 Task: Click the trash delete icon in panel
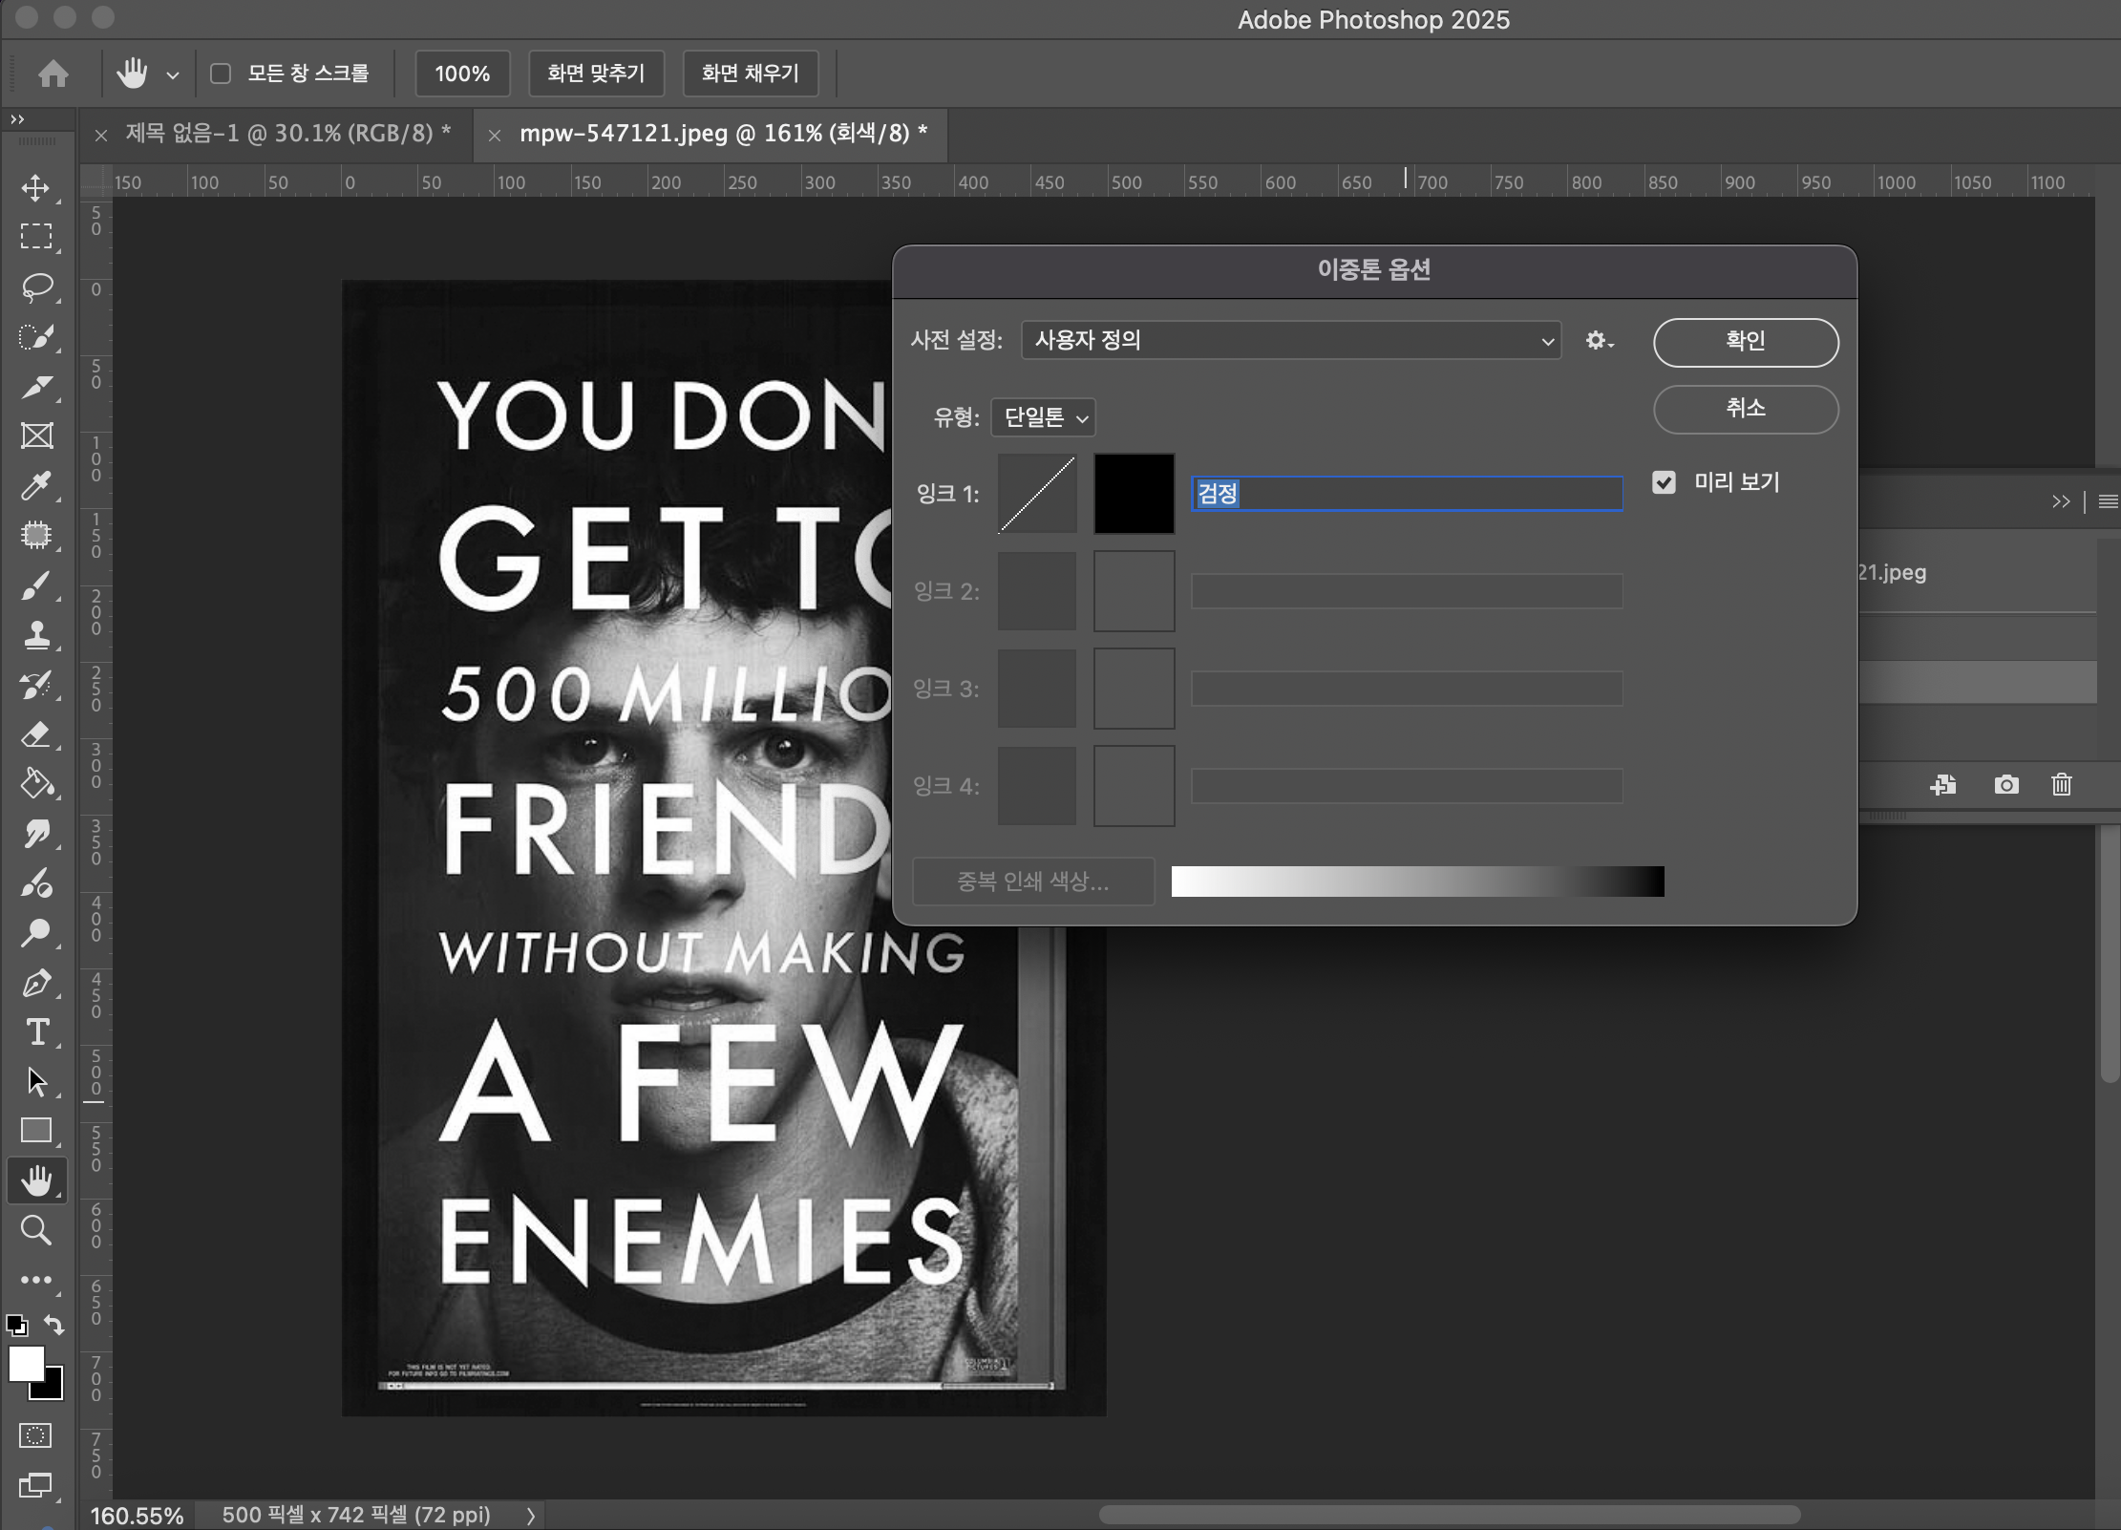coord(2062,785)
